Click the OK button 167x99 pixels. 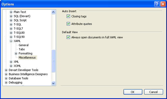[133, 92]
